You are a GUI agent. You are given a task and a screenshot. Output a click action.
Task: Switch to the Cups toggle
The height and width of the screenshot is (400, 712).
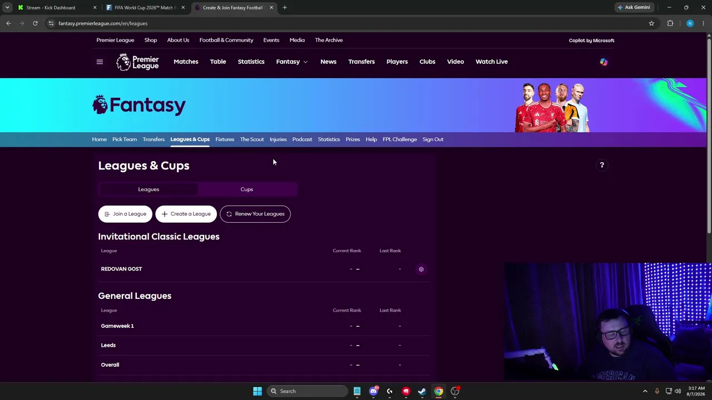pyautogui.click(x=247, y=189)
